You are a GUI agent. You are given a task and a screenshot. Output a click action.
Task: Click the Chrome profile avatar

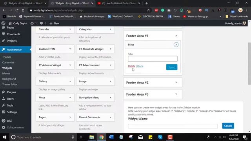[x=240, y=10]
